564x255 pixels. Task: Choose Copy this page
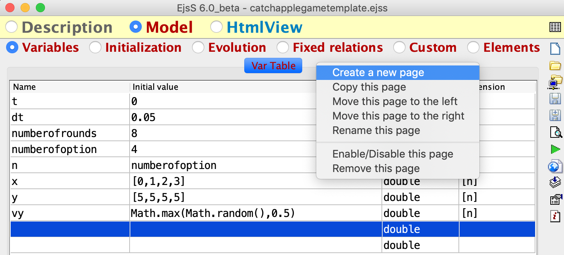click(398, 87)
